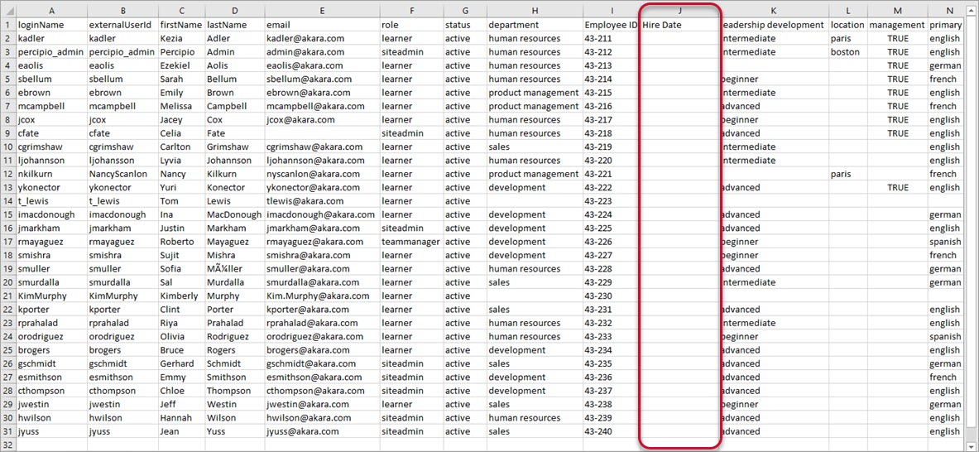979x452 pixels.
Task: Click the empty email cell for cfate
Action: [321, 133]
